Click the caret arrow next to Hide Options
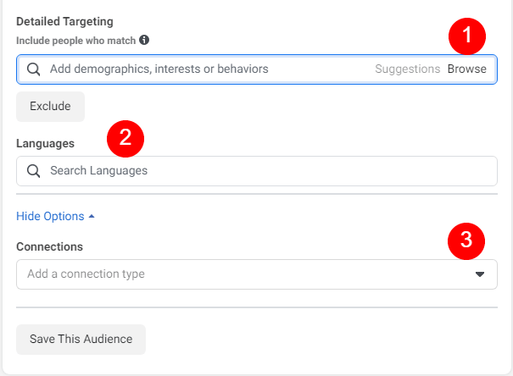This screenshot has height=376, width=513. point(92,217)
